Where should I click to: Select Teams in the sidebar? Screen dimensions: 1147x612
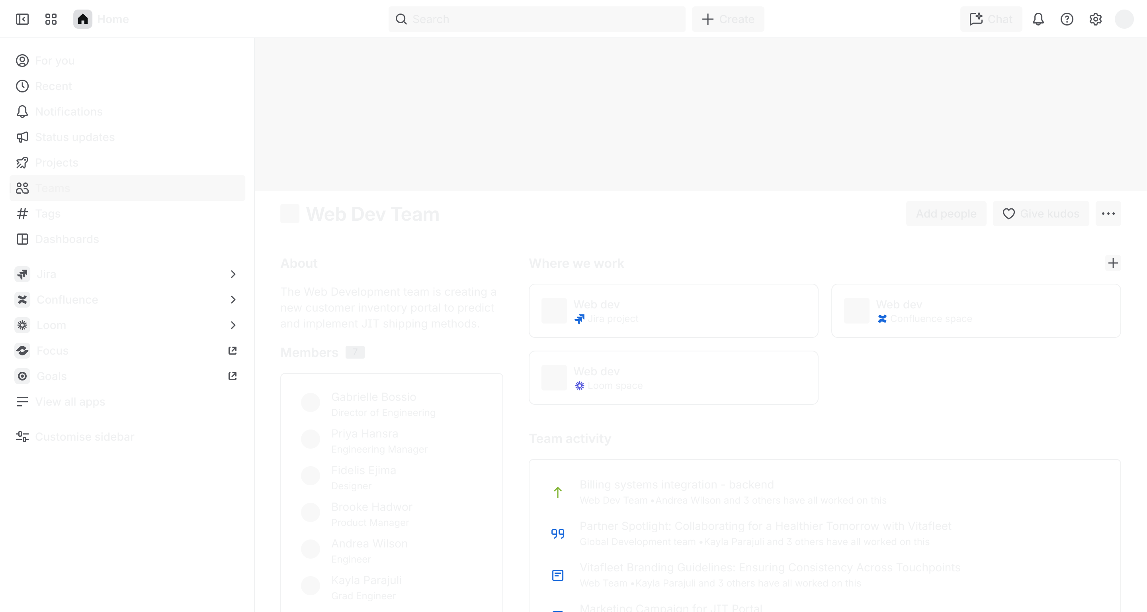52,188
